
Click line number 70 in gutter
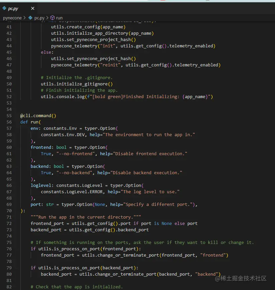[9, 211]
